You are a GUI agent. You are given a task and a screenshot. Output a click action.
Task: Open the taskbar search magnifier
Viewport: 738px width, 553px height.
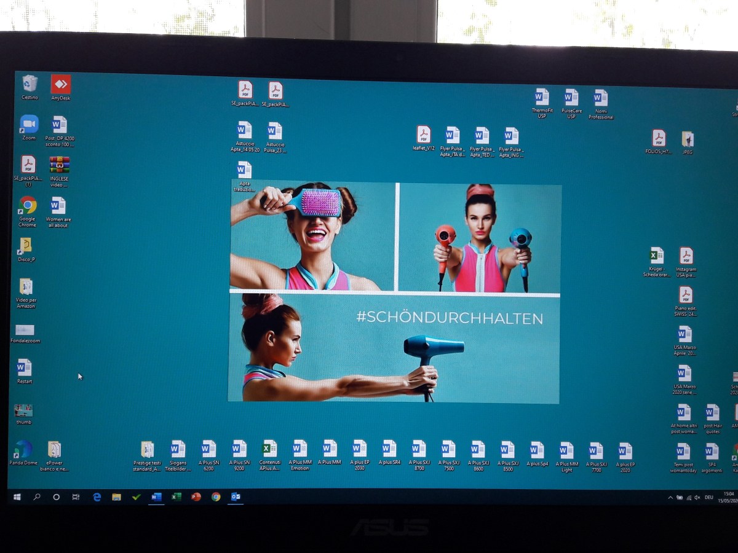coord(37,496)
